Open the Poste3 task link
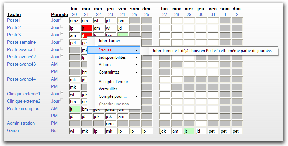288x146 pixels. tap(14, 35)
